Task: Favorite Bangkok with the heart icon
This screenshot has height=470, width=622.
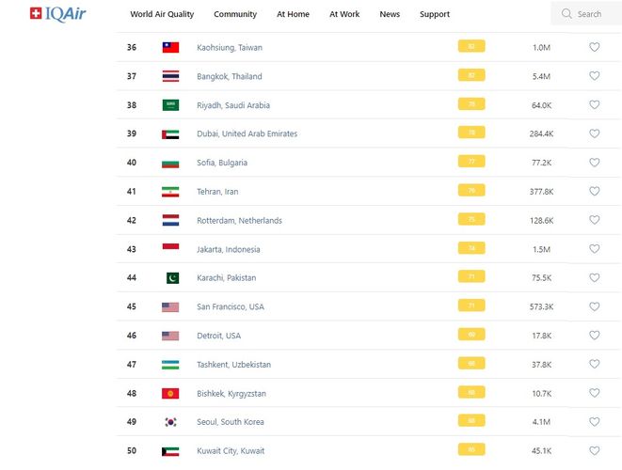Action: [594, 76]
